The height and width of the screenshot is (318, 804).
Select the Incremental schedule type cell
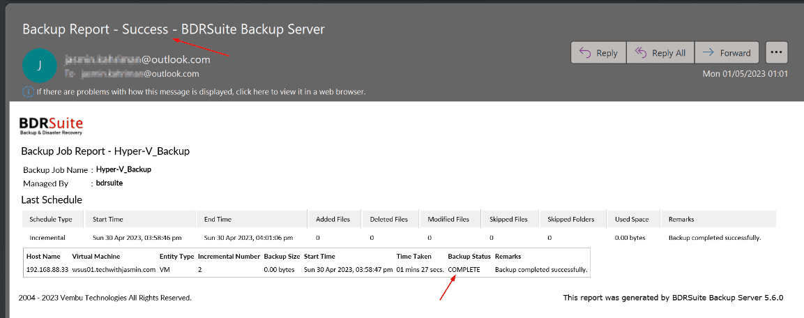tap(47, 238)
